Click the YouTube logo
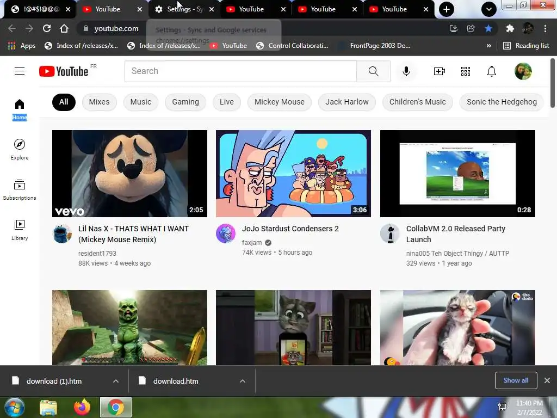557x418 pixels. click(64, 71)
